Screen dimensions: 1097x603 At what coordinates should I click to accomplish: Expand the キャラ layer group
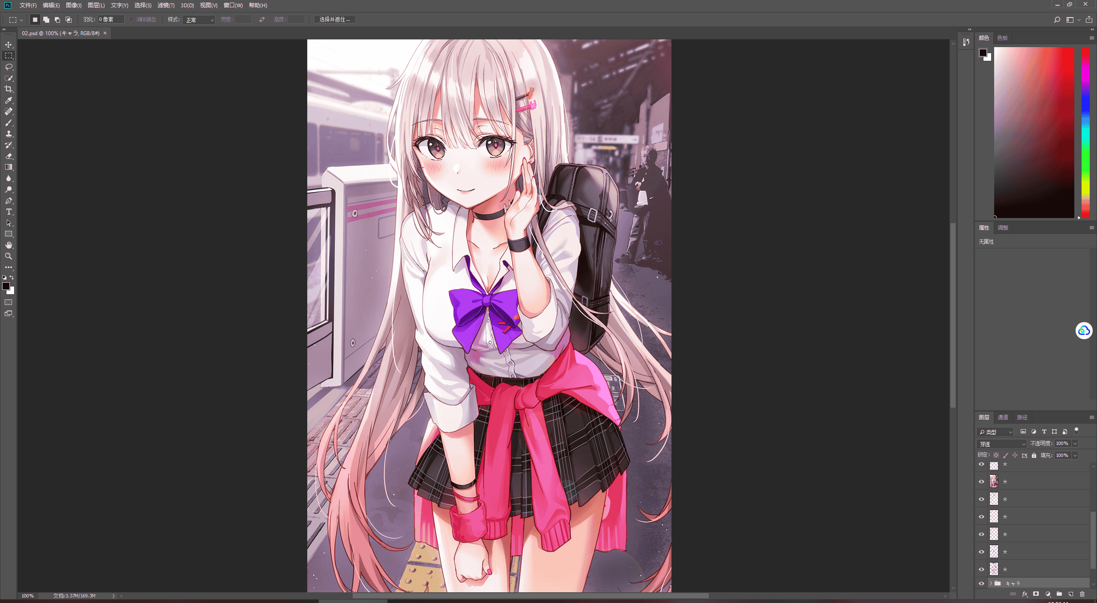point(990,583)
